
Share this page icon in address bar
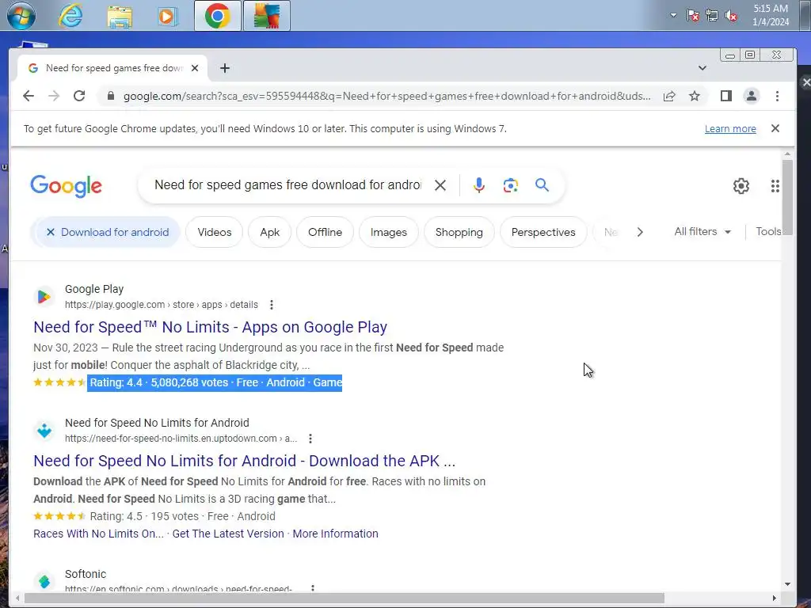tap(669, 96)
